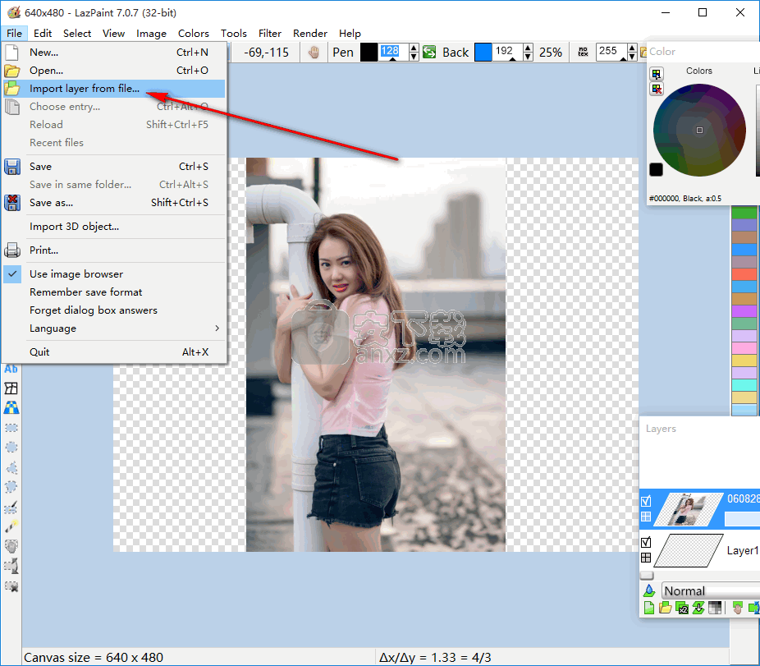760x666 pixels.
Task: Click Import 3D object menu entry
Action: pyautogui.click(x=114, y=227)
